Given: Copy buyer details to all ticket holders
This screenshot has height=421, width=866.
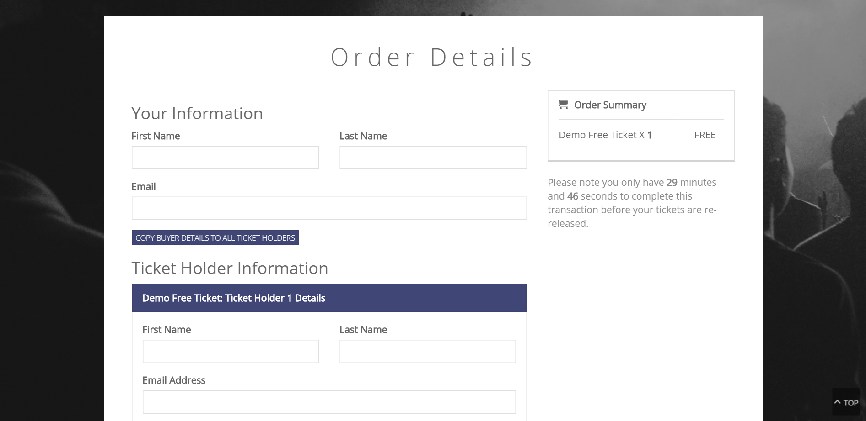Looking at the screenshot, I should point(215,238).
